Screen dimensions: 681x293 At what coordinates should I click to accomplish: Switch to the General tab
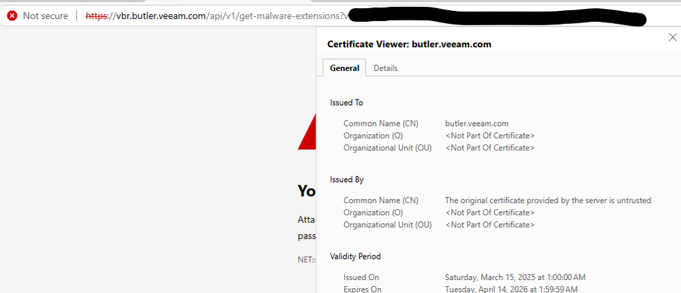[x=344, y=68]
